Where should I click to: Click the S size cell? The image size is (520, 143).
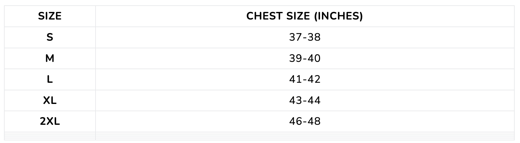pos(50,37)
